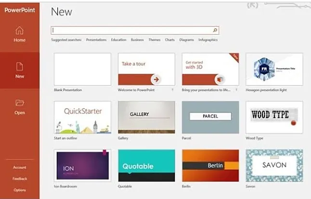Choose the Savon theme thumbnail
The width and height of the screenshot is (311, 199).
point(274,165)
